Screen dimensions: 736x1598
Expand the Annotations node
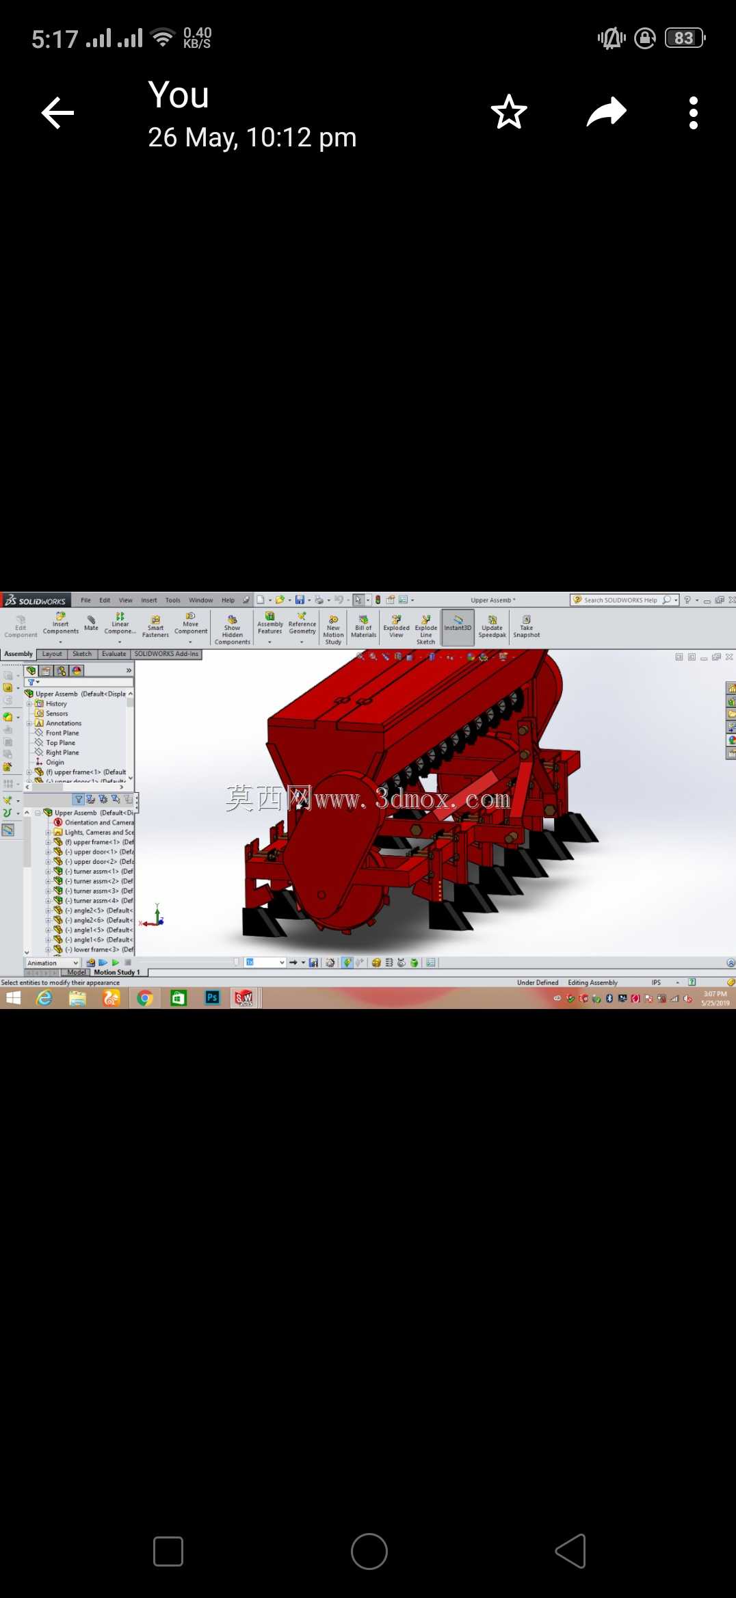[29, 723]
